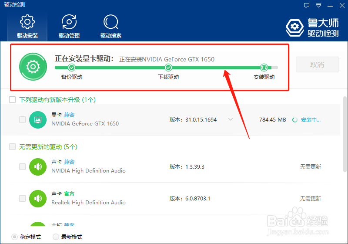
Task: Click the Realtek High Definition Audio speaker icon
Action: tap(38, 198)
